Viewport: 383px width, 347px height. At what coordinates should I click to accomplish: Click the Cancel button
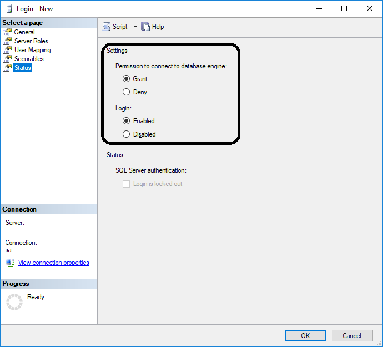tap(352, 336)
